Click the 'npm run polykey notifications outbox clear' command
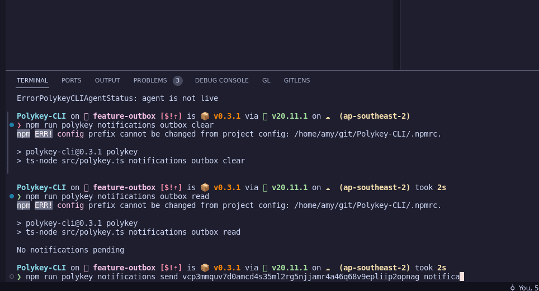The height and width of the screenshot is (291, 539). (120, 125)
